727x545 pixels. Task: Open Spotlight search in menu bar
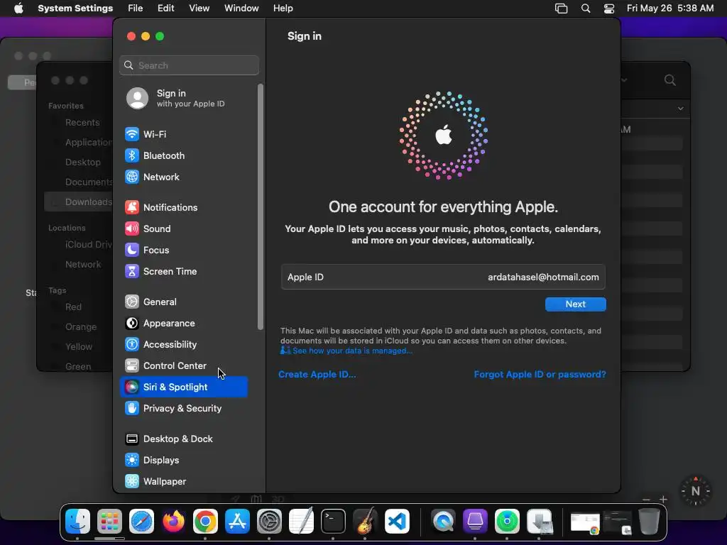(x=586, y=9)
